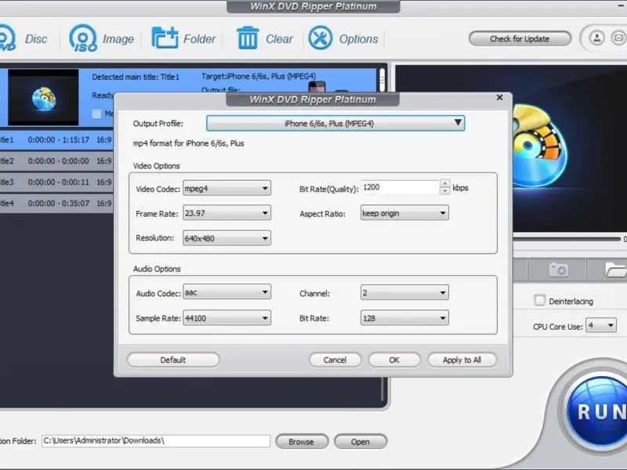Click the user account icon

click(x=596, y=38)
